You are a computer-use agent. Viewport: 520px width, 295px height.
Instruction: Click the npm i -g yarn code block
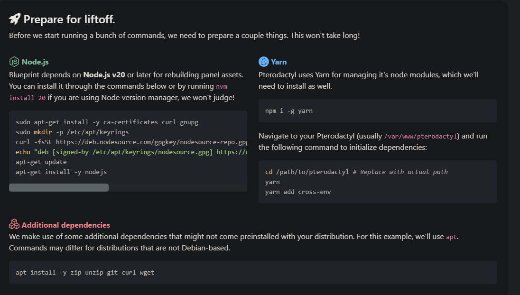pos(377,111)
